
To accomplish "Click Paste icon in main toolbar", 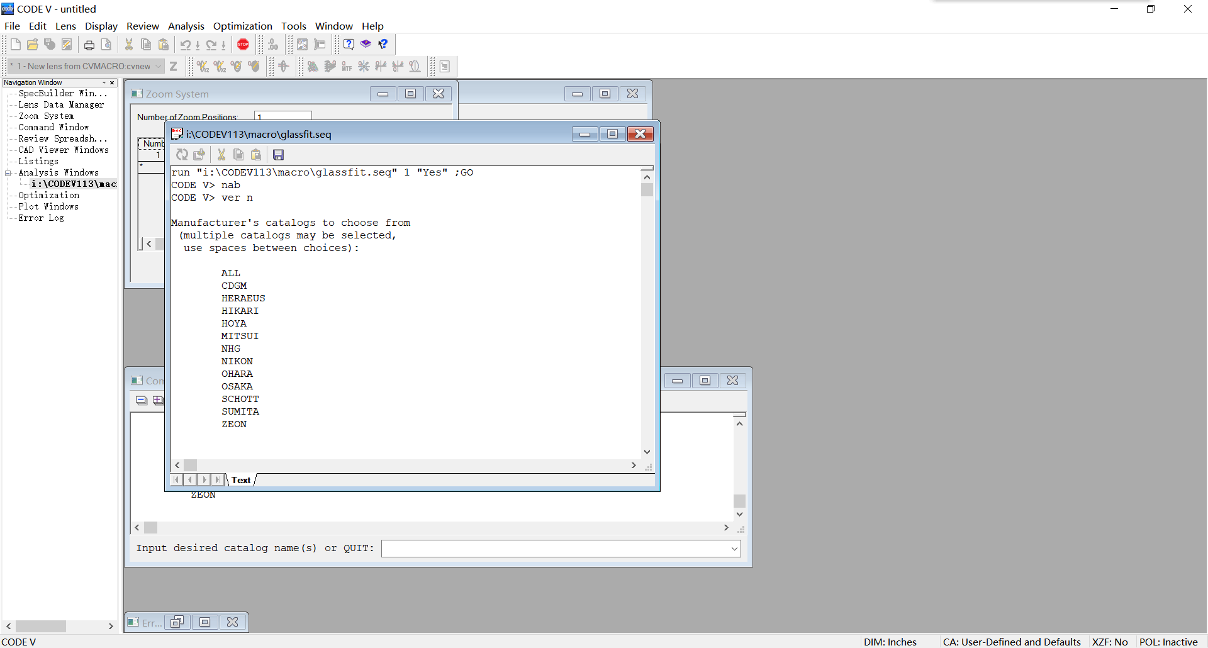I will tap(164, 45).
